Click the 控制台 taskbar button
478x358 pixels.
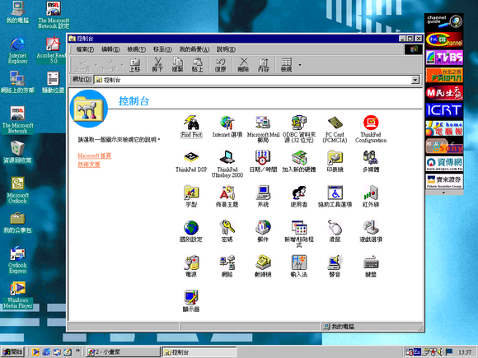(x=199, y=352)
